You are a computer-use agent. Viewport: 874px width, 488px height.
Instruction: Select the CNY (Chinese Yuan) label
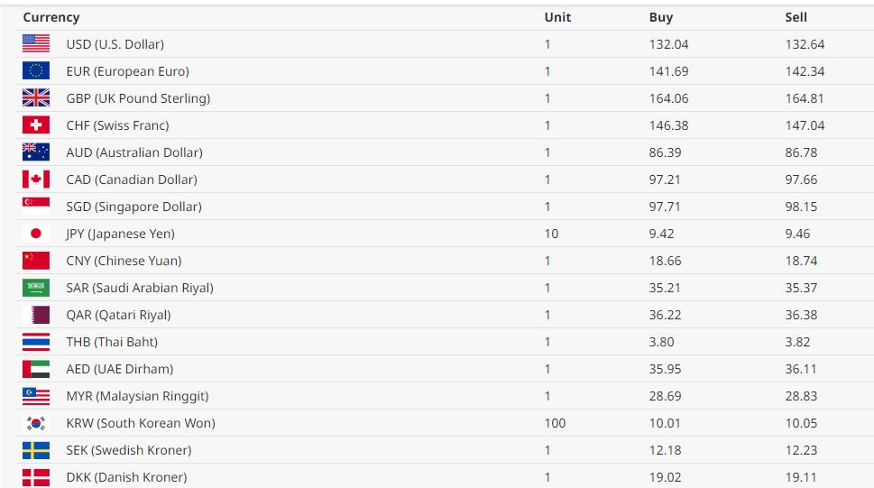pos(124,261)
